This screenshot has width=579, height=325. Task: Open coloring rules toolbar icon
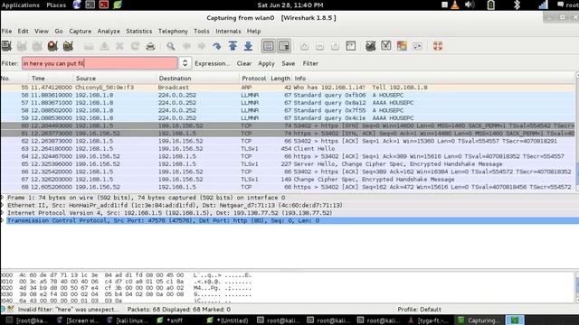pyautogui.click(x=402, y=46)
